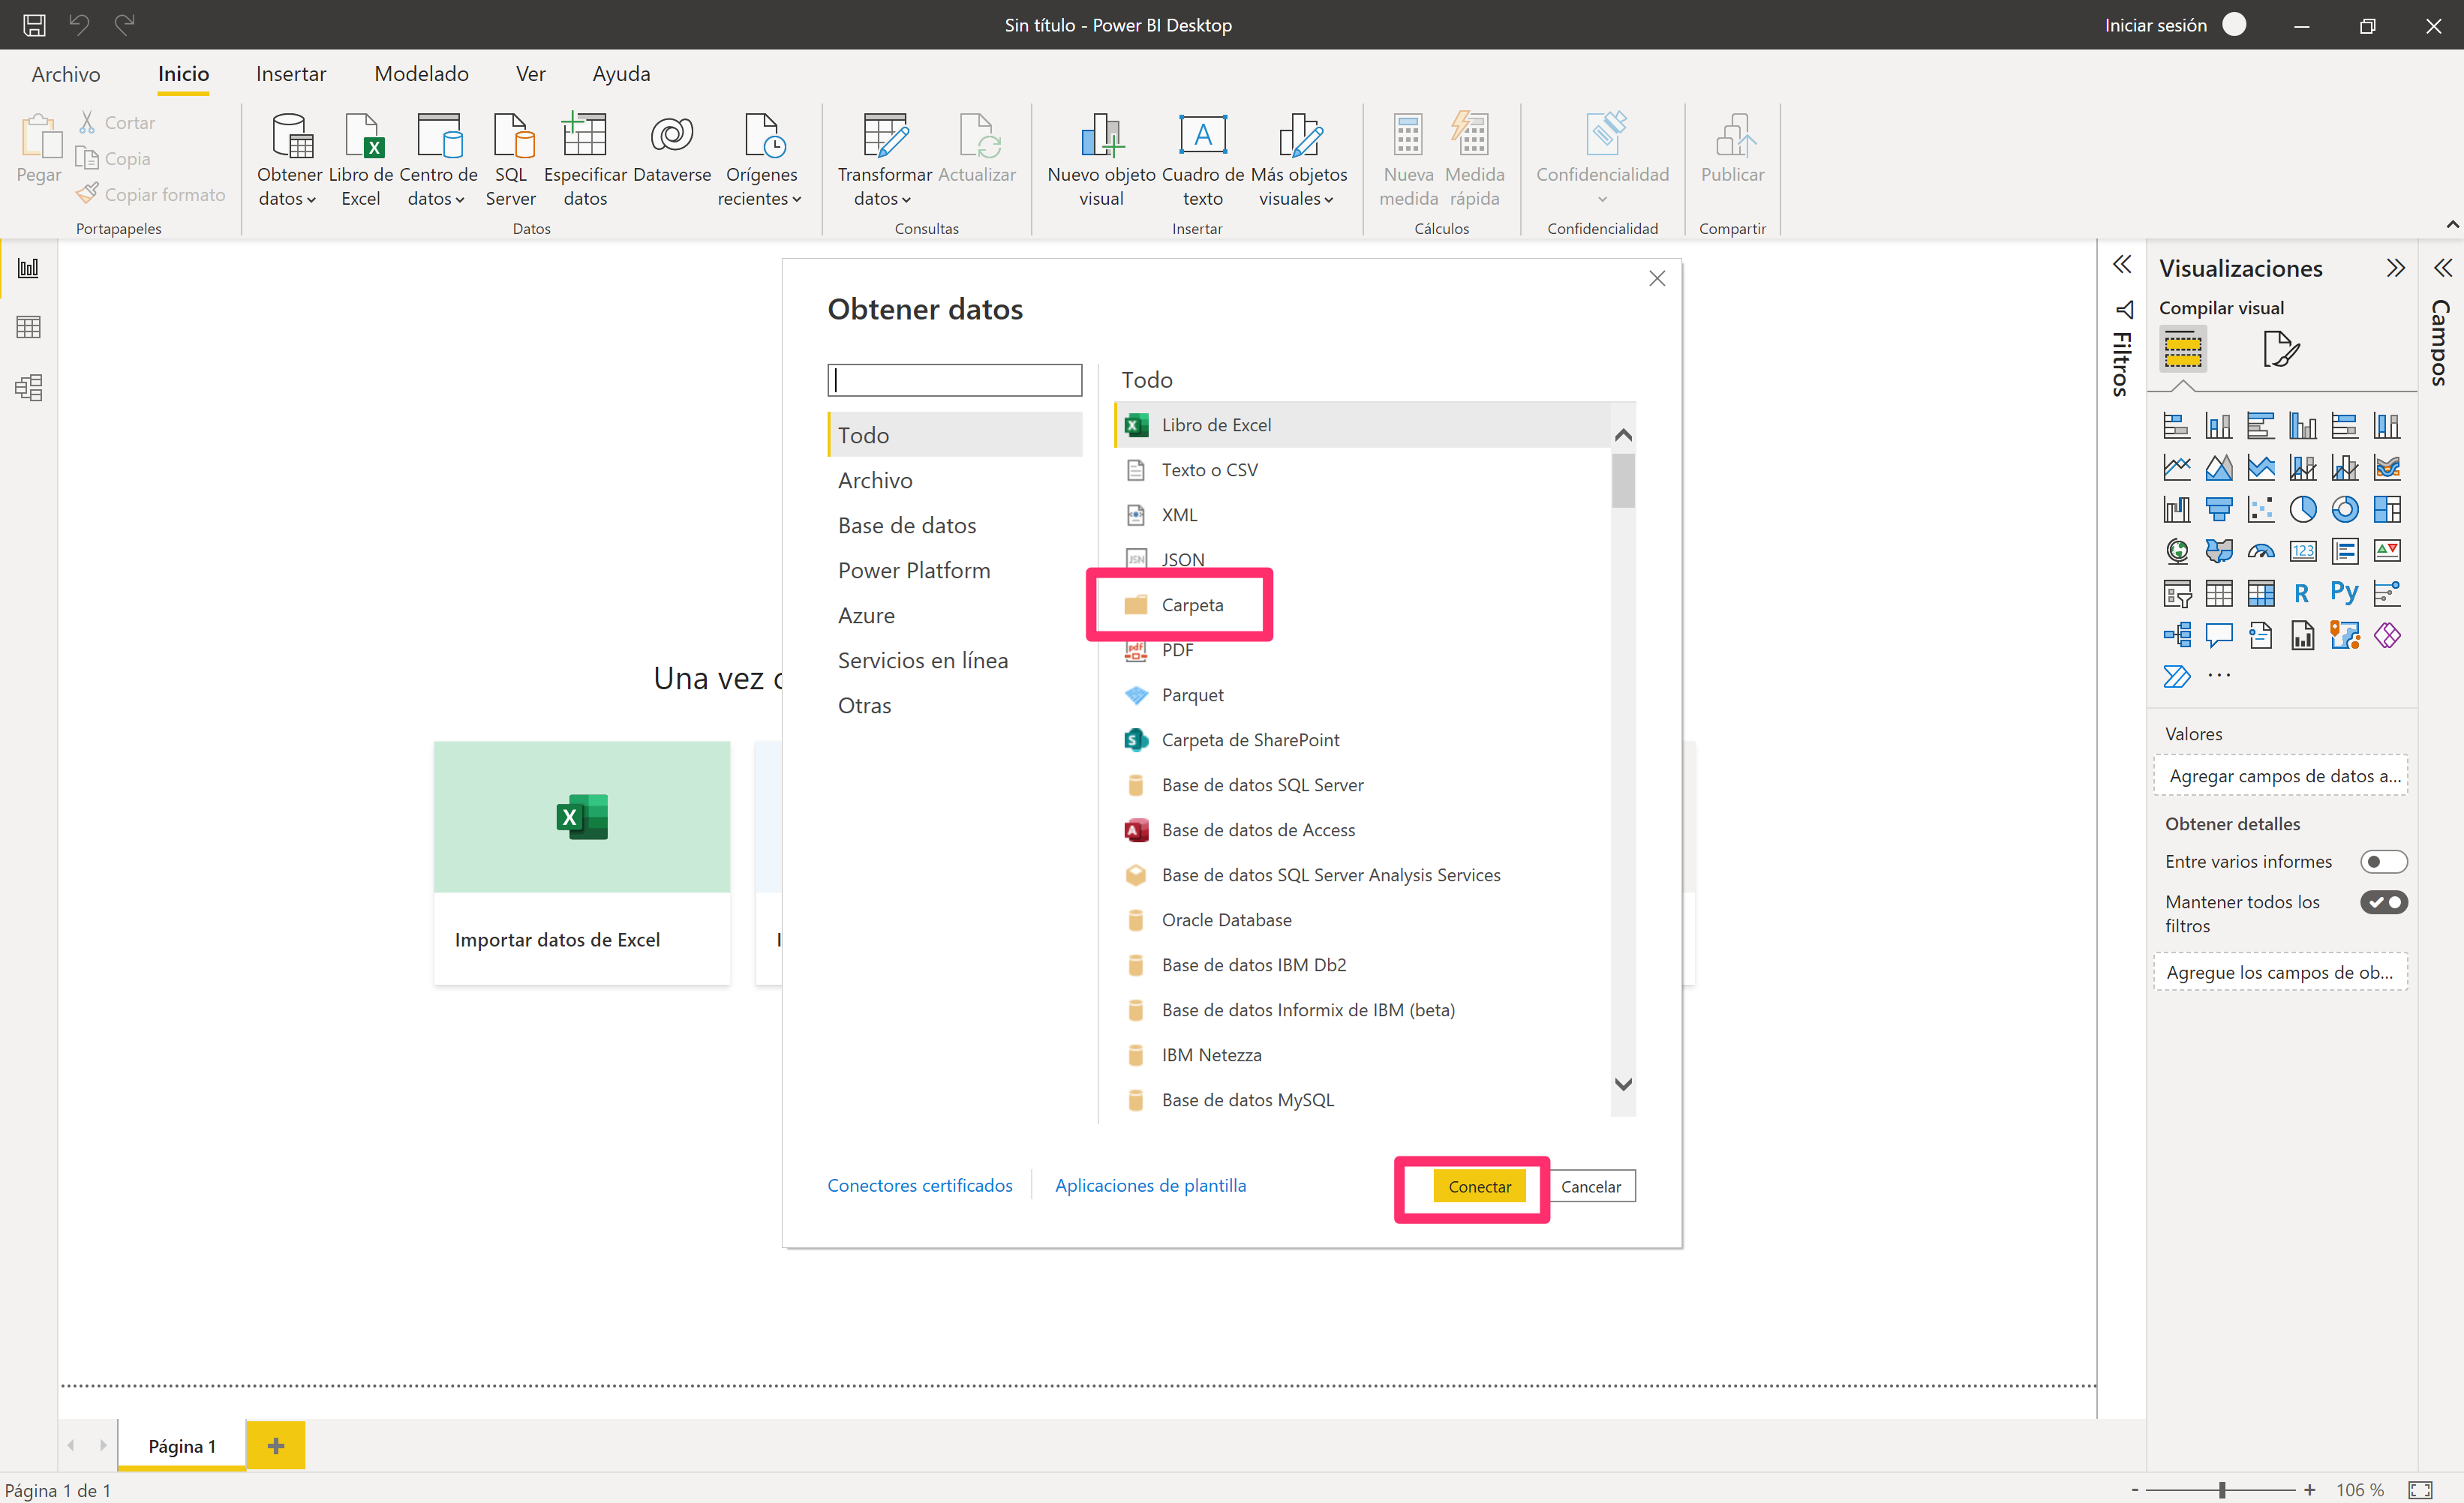Select the globe map visualization

tap(2176, 552)
